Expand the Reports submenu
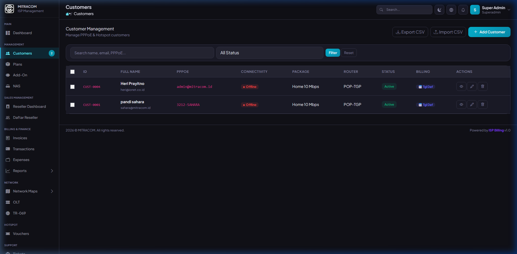This screenshot has height=254, width=517. (x=52, y=171)
